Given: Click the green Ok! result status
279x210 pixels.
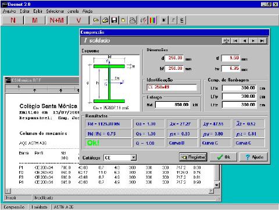Looking at the screenshot, I should point(108,143).
